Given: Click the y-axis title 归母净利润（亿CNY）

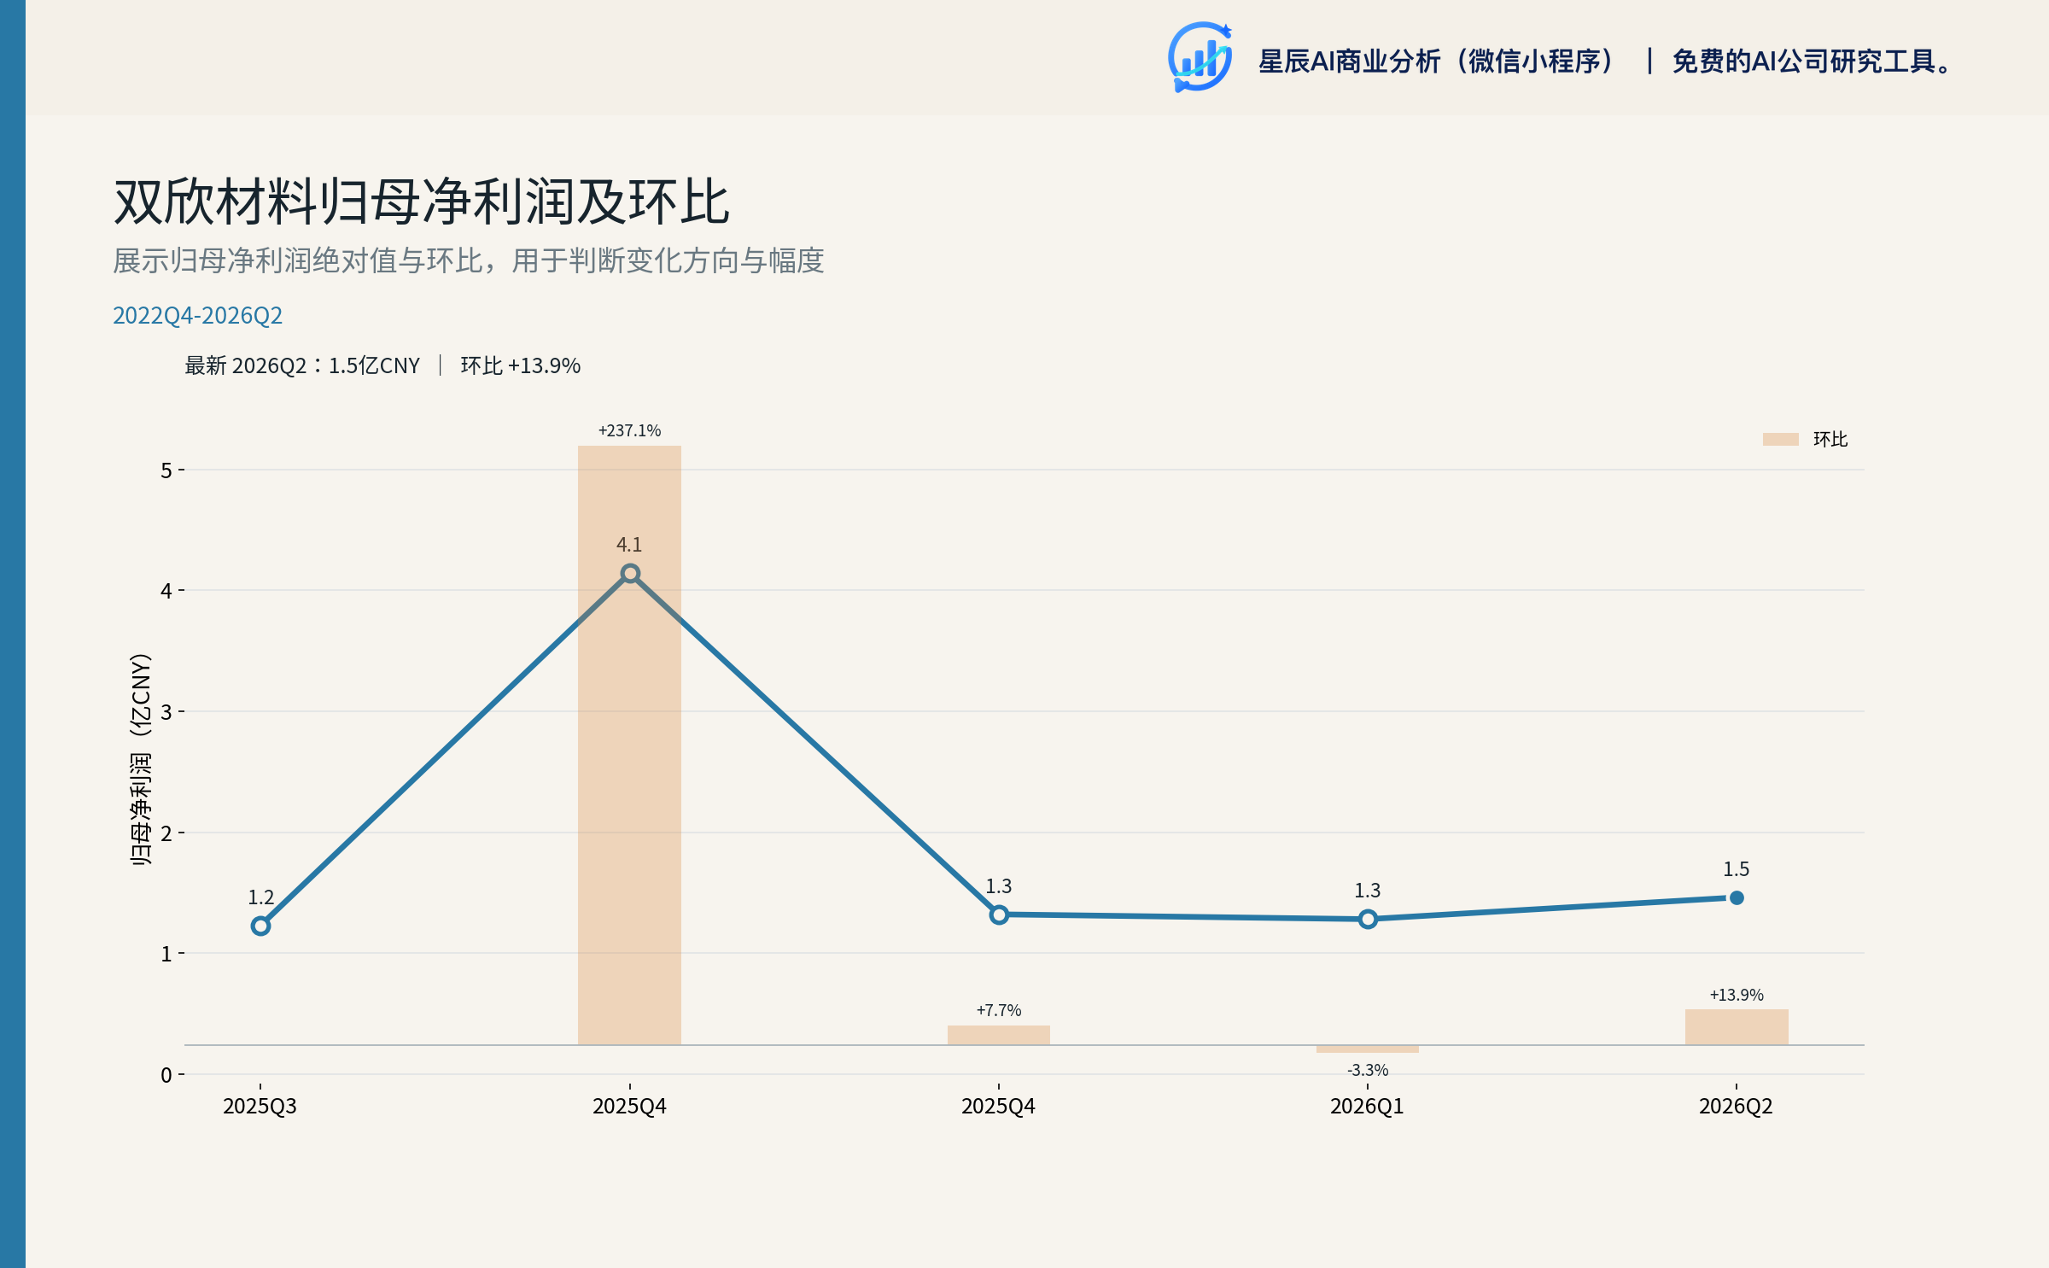Looking at the screenshot, I should coord(141,760).
